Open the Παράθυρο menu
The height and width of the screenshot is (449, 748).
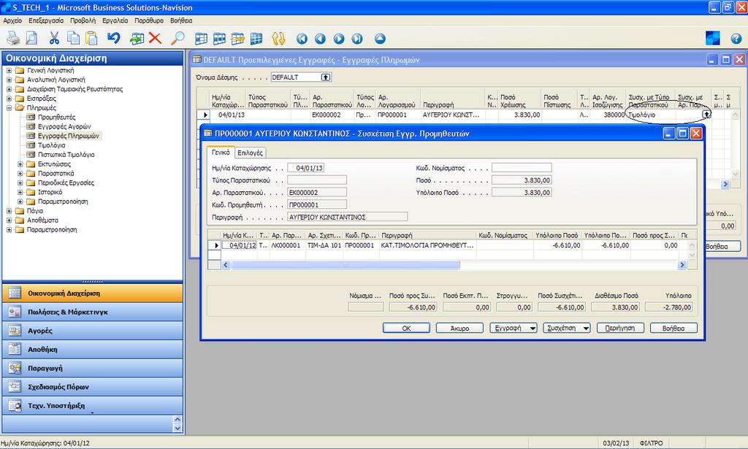149,20
